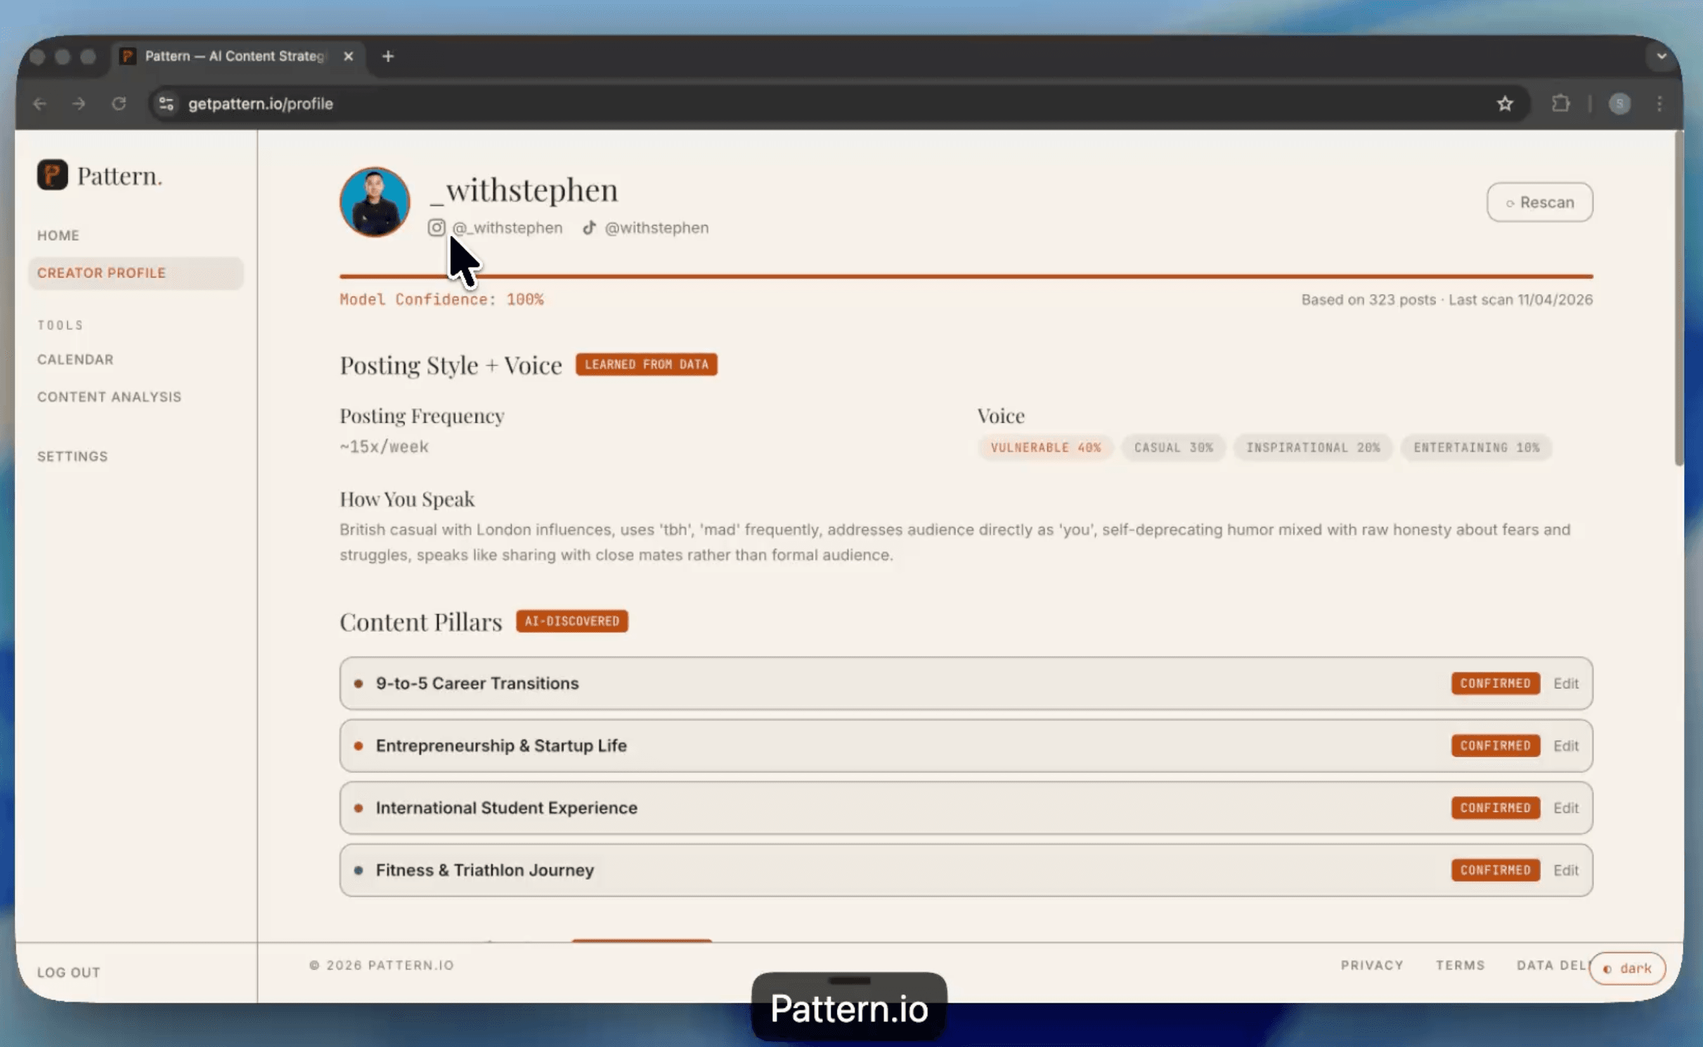Toggle the dark mode button
Screen dimensions: 1703x1047
pos(1627,968)
